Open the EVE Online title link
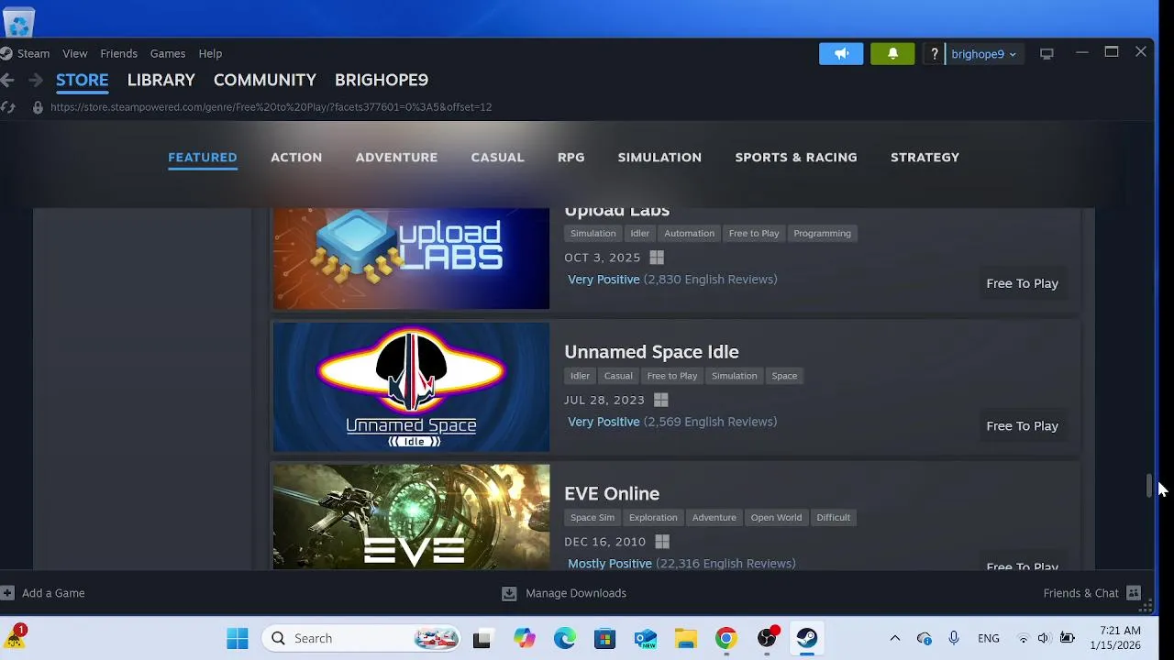Image resolution: width=1174 pixels, height=660 pixels. (x=612, y=493)
